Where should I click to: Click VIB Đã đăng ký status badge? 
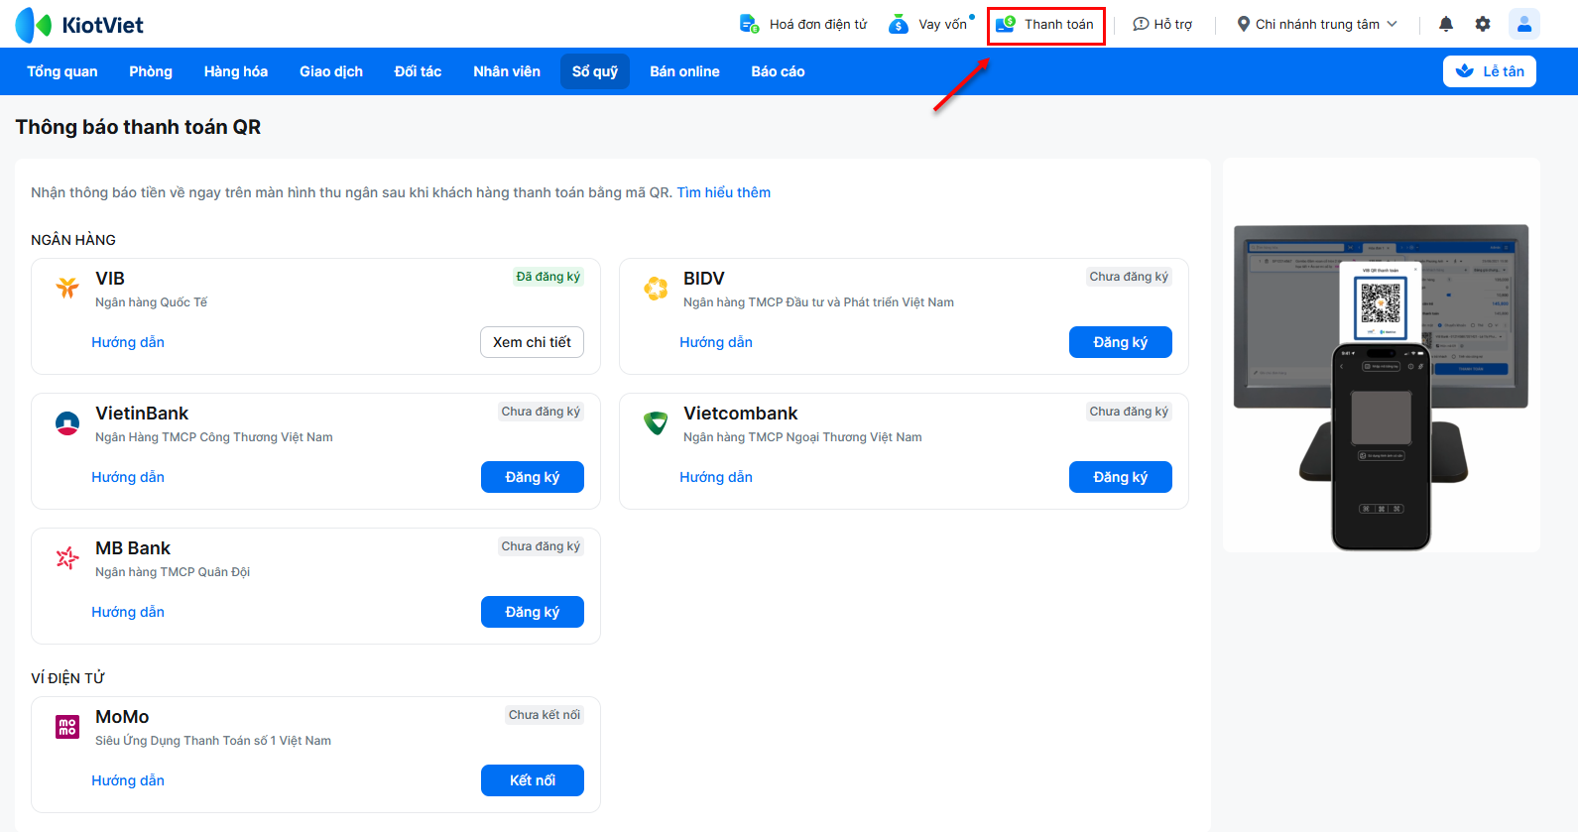point(548,277)
